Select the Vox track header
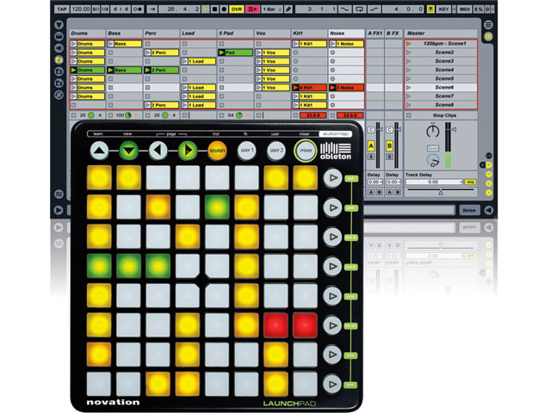Image resolution: width=551 pixels, height=413 pixels. (x=272, y=34)
